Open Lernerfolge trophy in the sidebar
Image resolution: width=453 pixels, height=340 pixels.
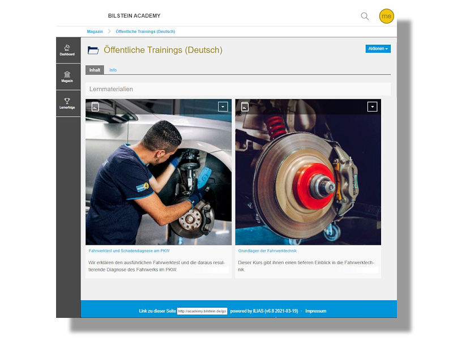(x=67, y=104)
